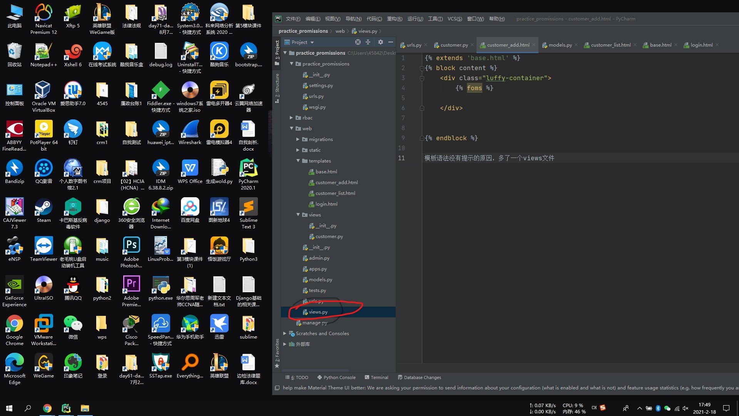Hide the Project panel with minus icon

391,42
